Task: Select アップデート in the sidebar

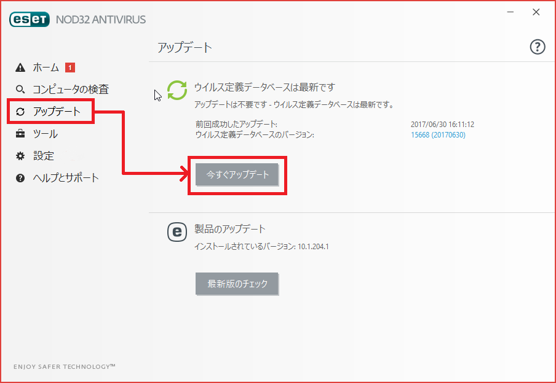Action: [57, 112]
